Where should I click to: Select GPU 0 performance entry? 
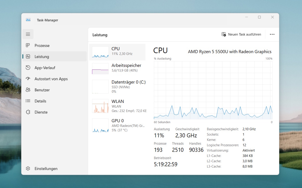(117, 125)
